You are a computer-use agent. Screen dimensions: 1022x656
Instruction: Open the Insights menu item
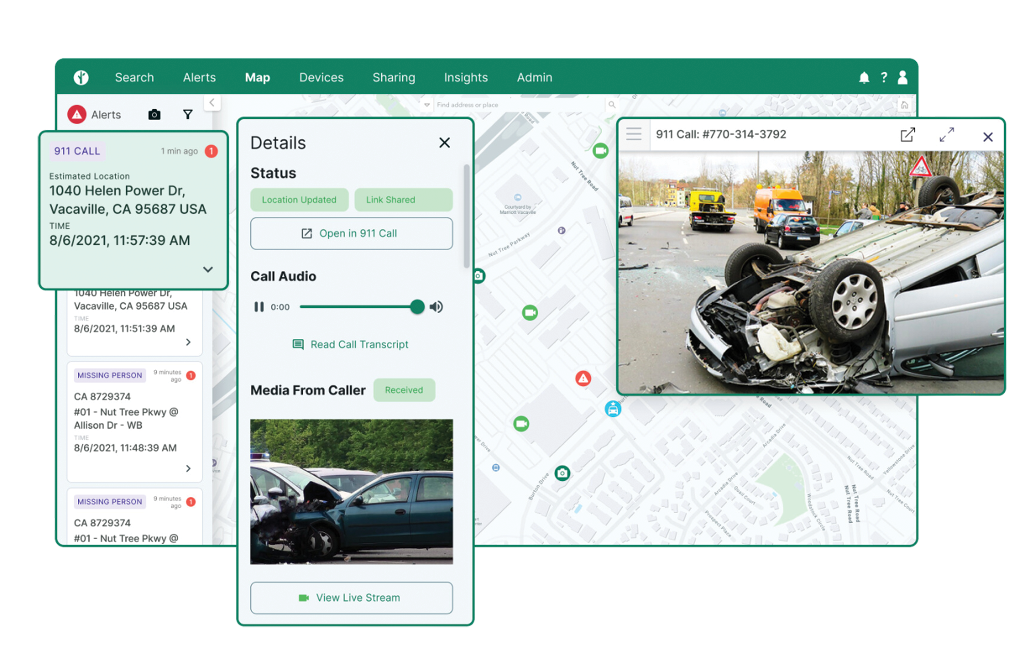coord(465,78)
